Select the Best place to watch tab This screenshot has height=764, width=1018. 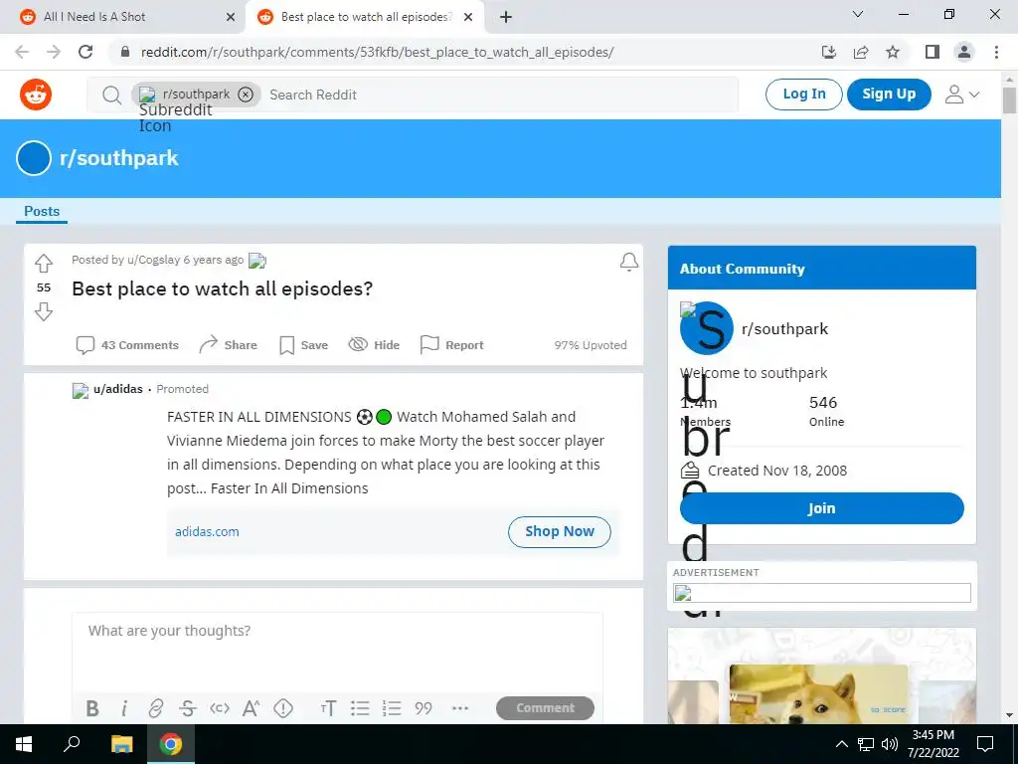pos(366,17)
